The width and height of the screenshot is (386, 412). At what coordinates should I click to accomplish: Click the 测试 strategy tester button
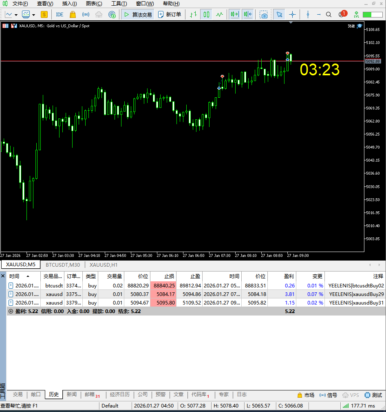373,395
